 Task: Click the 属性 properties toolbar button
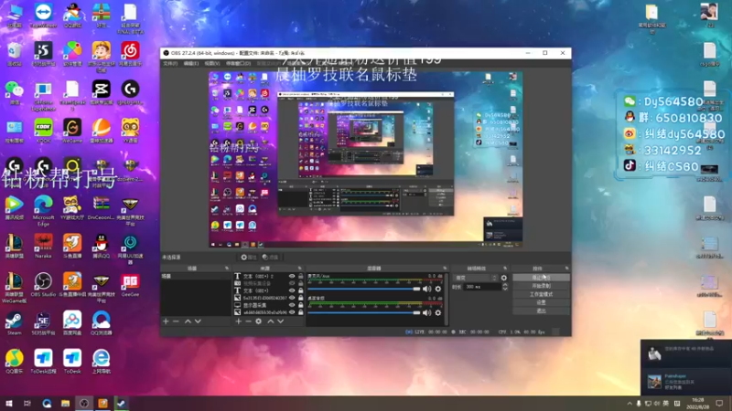tap(249, 258)
